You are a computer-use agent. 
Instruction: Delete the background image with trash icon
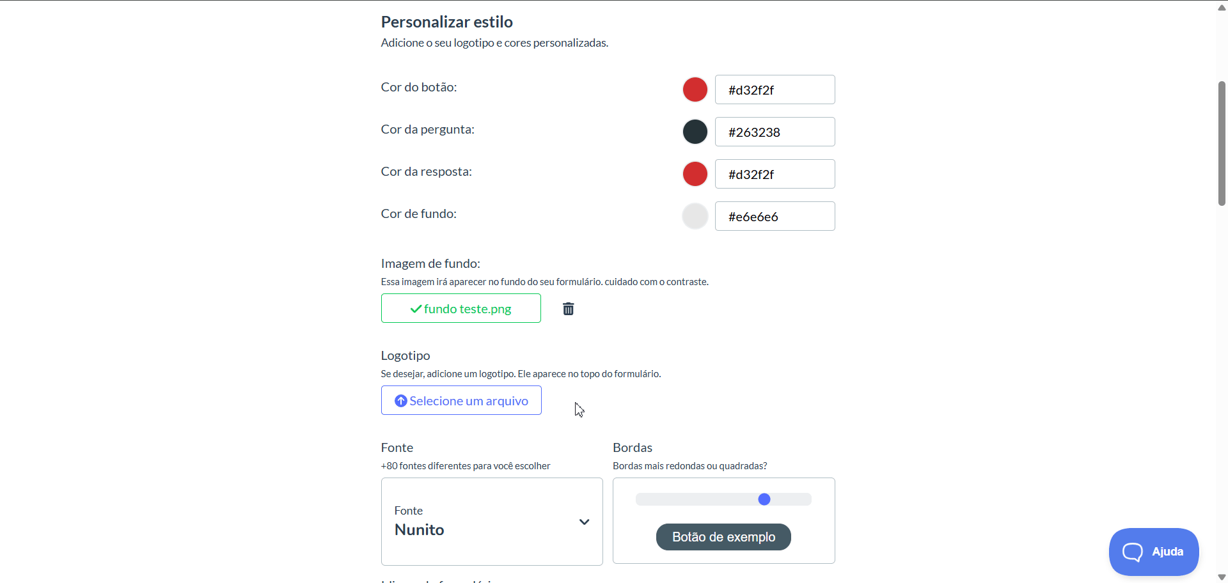(x=568, y=309)
